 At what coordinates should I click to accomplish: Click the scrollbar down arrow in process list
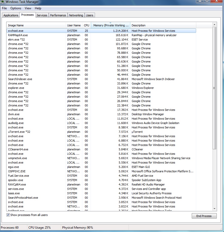point(214,209)
